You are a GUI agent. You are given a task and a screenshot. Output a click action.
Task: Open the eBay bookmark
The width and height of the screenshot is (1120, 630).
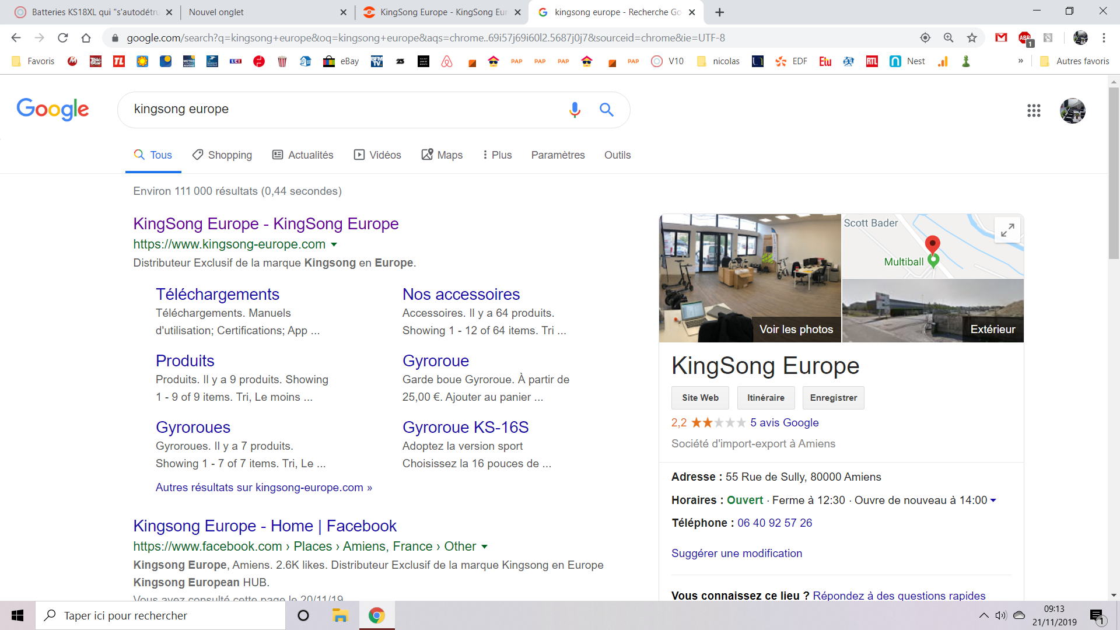(x=341, y=61)
